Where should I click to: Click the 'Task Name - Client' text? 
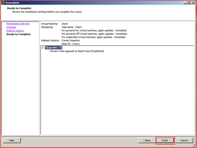coord(71,27)
